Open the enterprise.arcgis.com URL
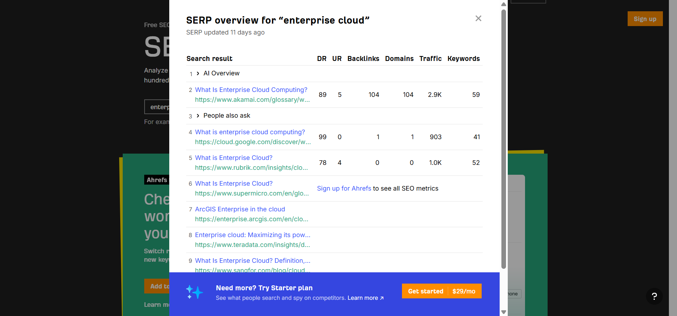This screenshot has width=677, height=316. [x=252, y=219]
